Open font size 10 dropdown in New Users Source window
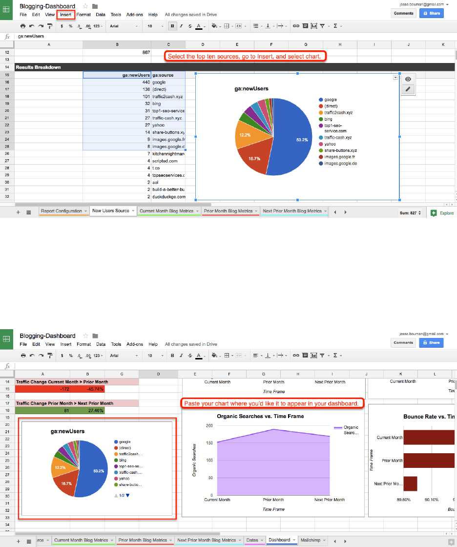457x547 pixels. click(x=155, y=26)
